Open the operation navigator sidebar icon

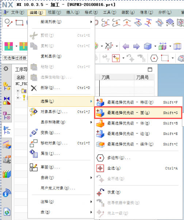coord(7,130)
